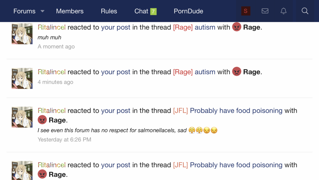Click Ritalincel's avatar next to 'Yesterday' alert
319x180 pixels.
click(22, 117)
